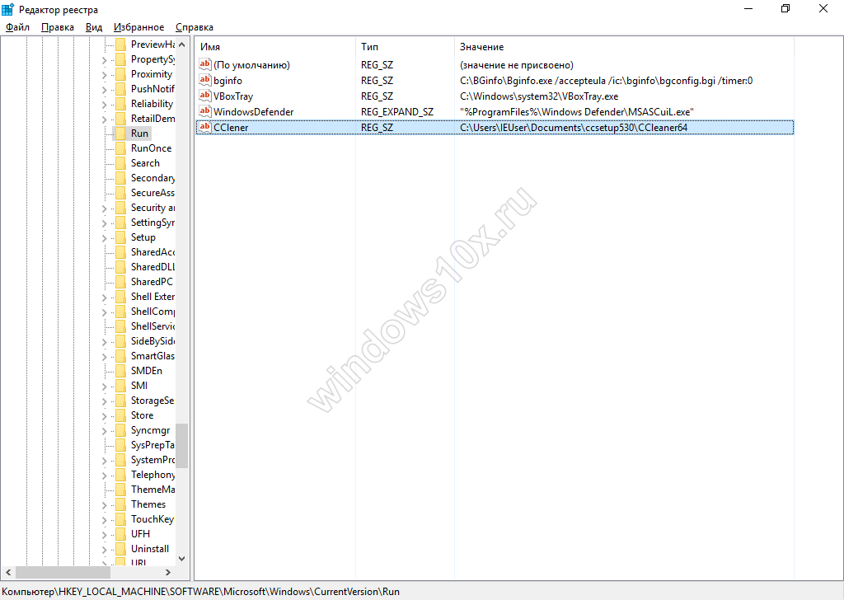Click the Search folder icon
The height and width of the screenshot is (600, 844).
tap(120, 162)
